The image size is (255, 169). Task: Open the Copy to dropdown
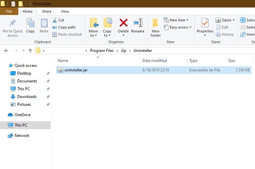point(107,28)
